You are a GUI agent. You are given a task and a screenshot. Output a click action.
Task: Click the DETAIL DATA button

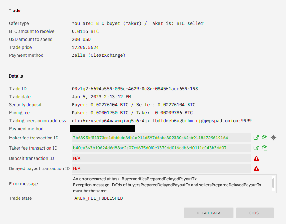(208, 213)
